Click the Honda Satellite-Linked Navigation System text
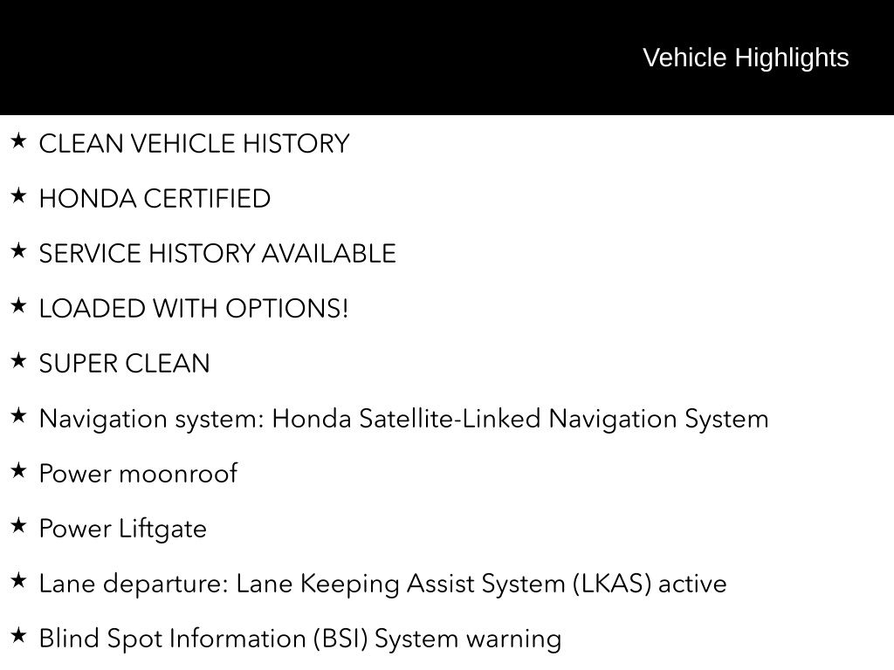This screenshot has height=670, width=894. [519, 419]
